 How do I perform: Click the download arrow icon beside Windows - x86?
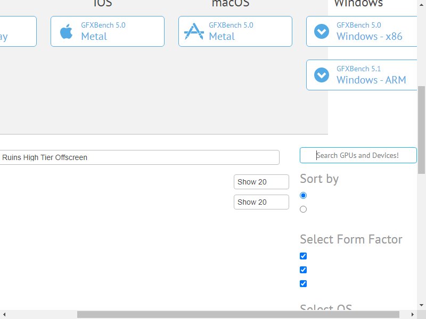pyautogui.click(x=322, y=31)
